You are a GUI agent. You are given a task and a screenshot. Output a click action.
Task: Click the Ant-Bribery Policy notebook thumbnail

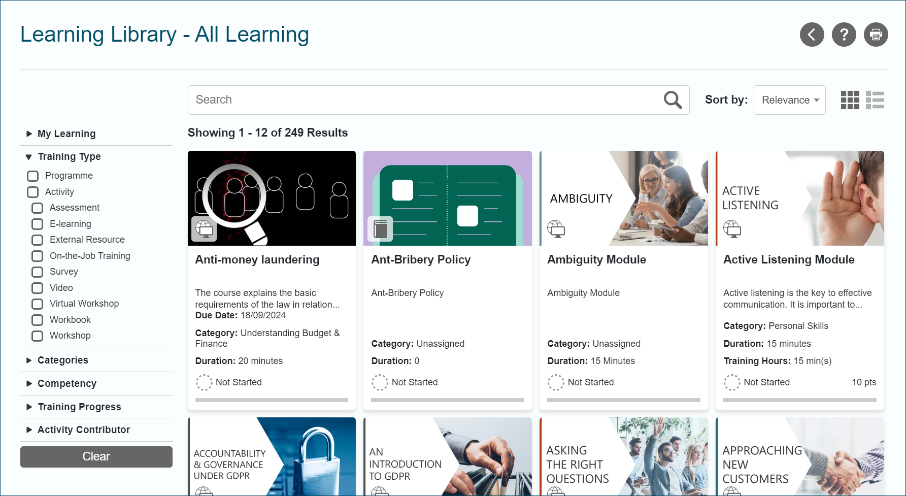tap(448, 198)
